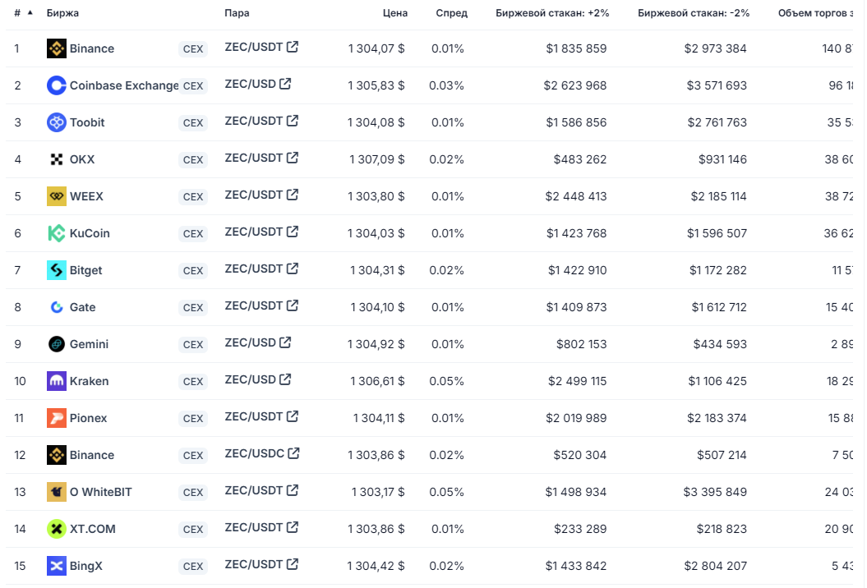Click the Kraken logo icon

[57, 381]
